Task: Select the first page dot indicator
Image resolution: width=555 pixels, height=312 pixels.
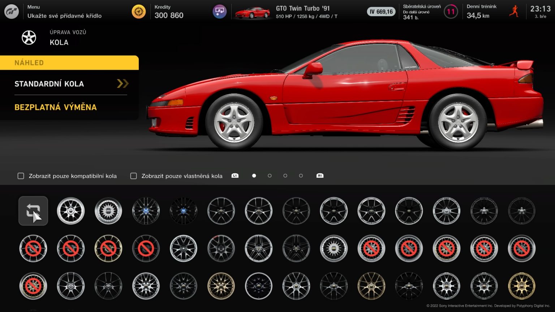Action: click(x=254, y=175)
